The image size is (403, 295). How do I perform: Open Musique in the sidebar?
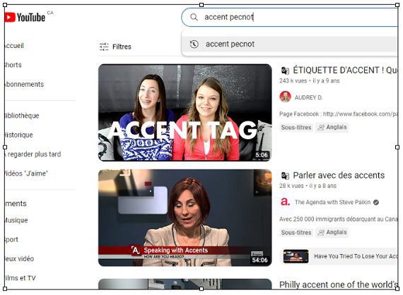click(x=16, y=220)
